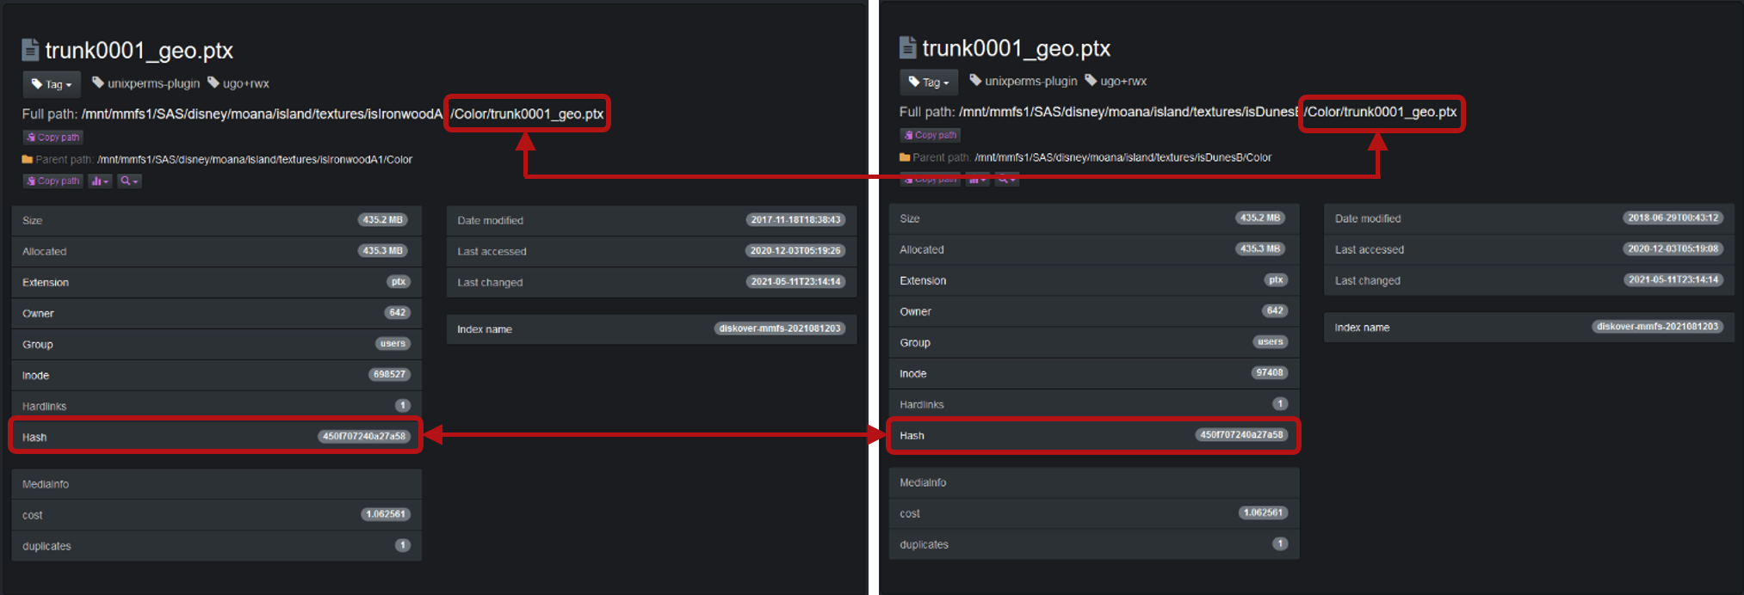This screenshot has height=595, width=1744.
Task: Click the unixperms-plugin tag in the isIronwoodA1 panel
Action: coord(146,83)
